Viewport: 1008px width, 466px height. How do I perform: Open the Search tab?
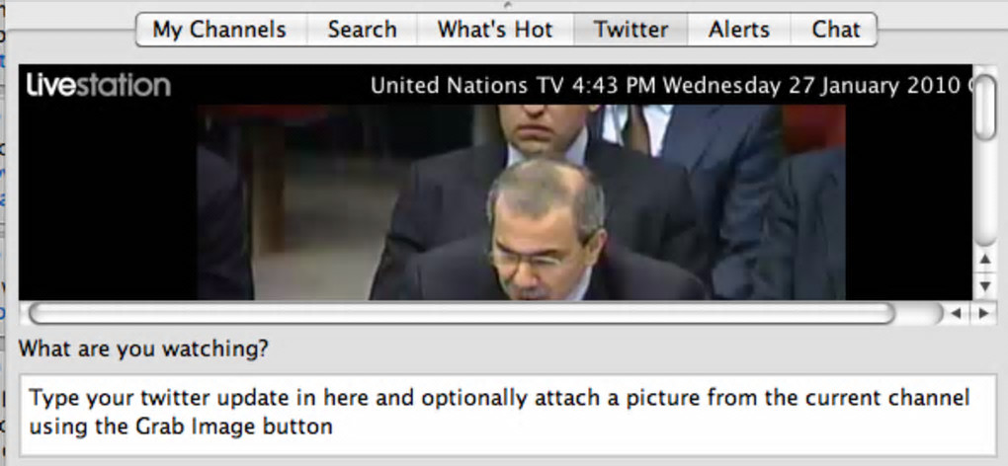[362, 30]
